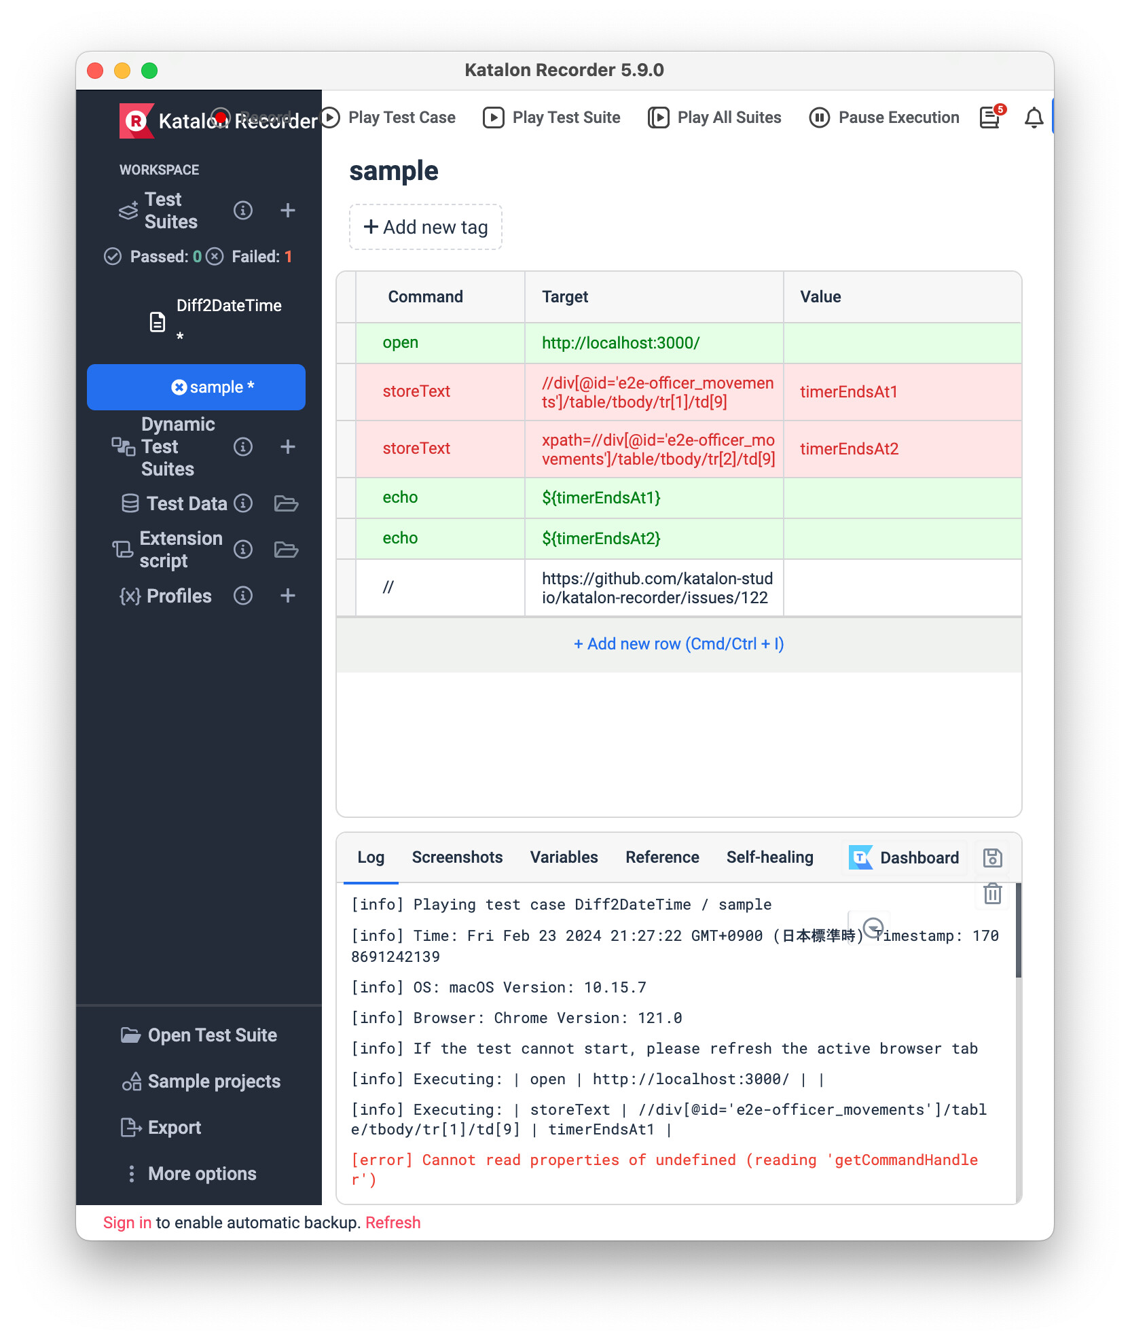Open More options menu

click(x=192, y=1174)
